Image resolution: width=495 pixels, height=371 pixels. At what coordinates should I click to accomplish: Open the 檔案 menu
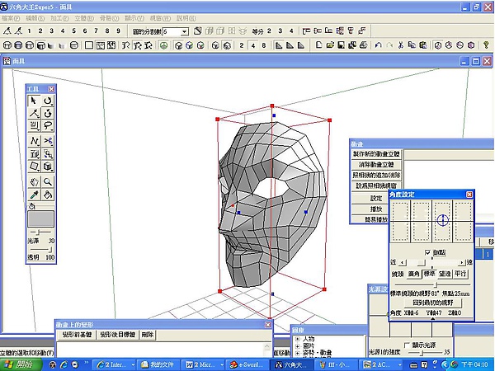[11, 18]
